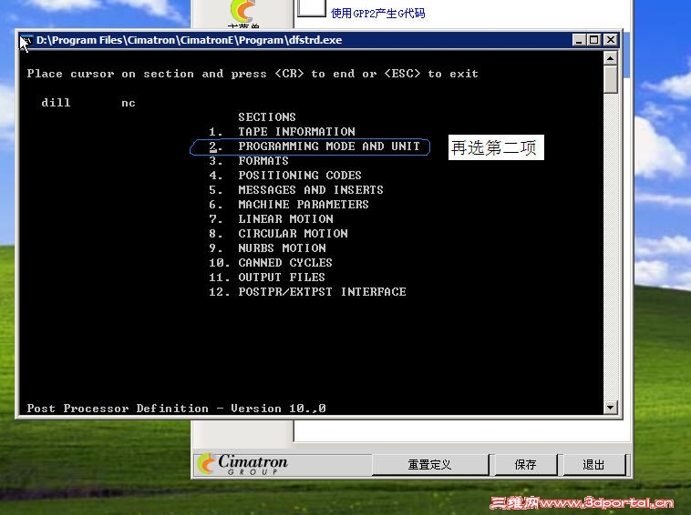691x515 pixels.
Task: Click the console scrollbar up arrow
Action: point(611,58)
